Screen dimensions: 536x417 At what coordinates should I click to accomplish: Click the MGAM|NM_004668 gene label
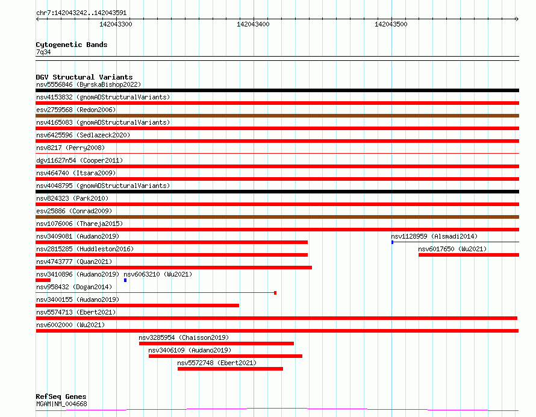pyautogui.click(x=61, y=404)
